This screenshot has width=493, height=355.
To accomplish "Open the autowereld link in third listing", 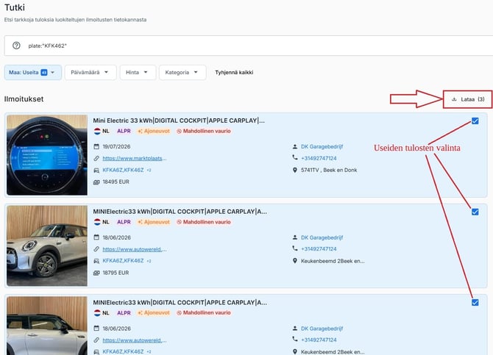I will pos(135,340).
